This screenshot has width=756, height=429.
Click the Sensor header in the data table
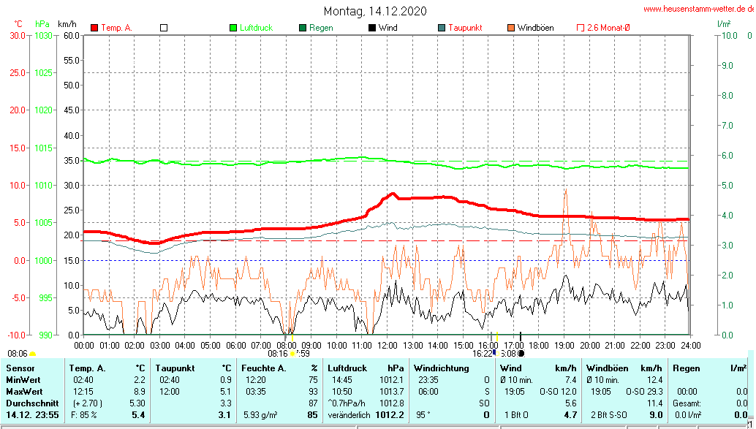point(20,368)
